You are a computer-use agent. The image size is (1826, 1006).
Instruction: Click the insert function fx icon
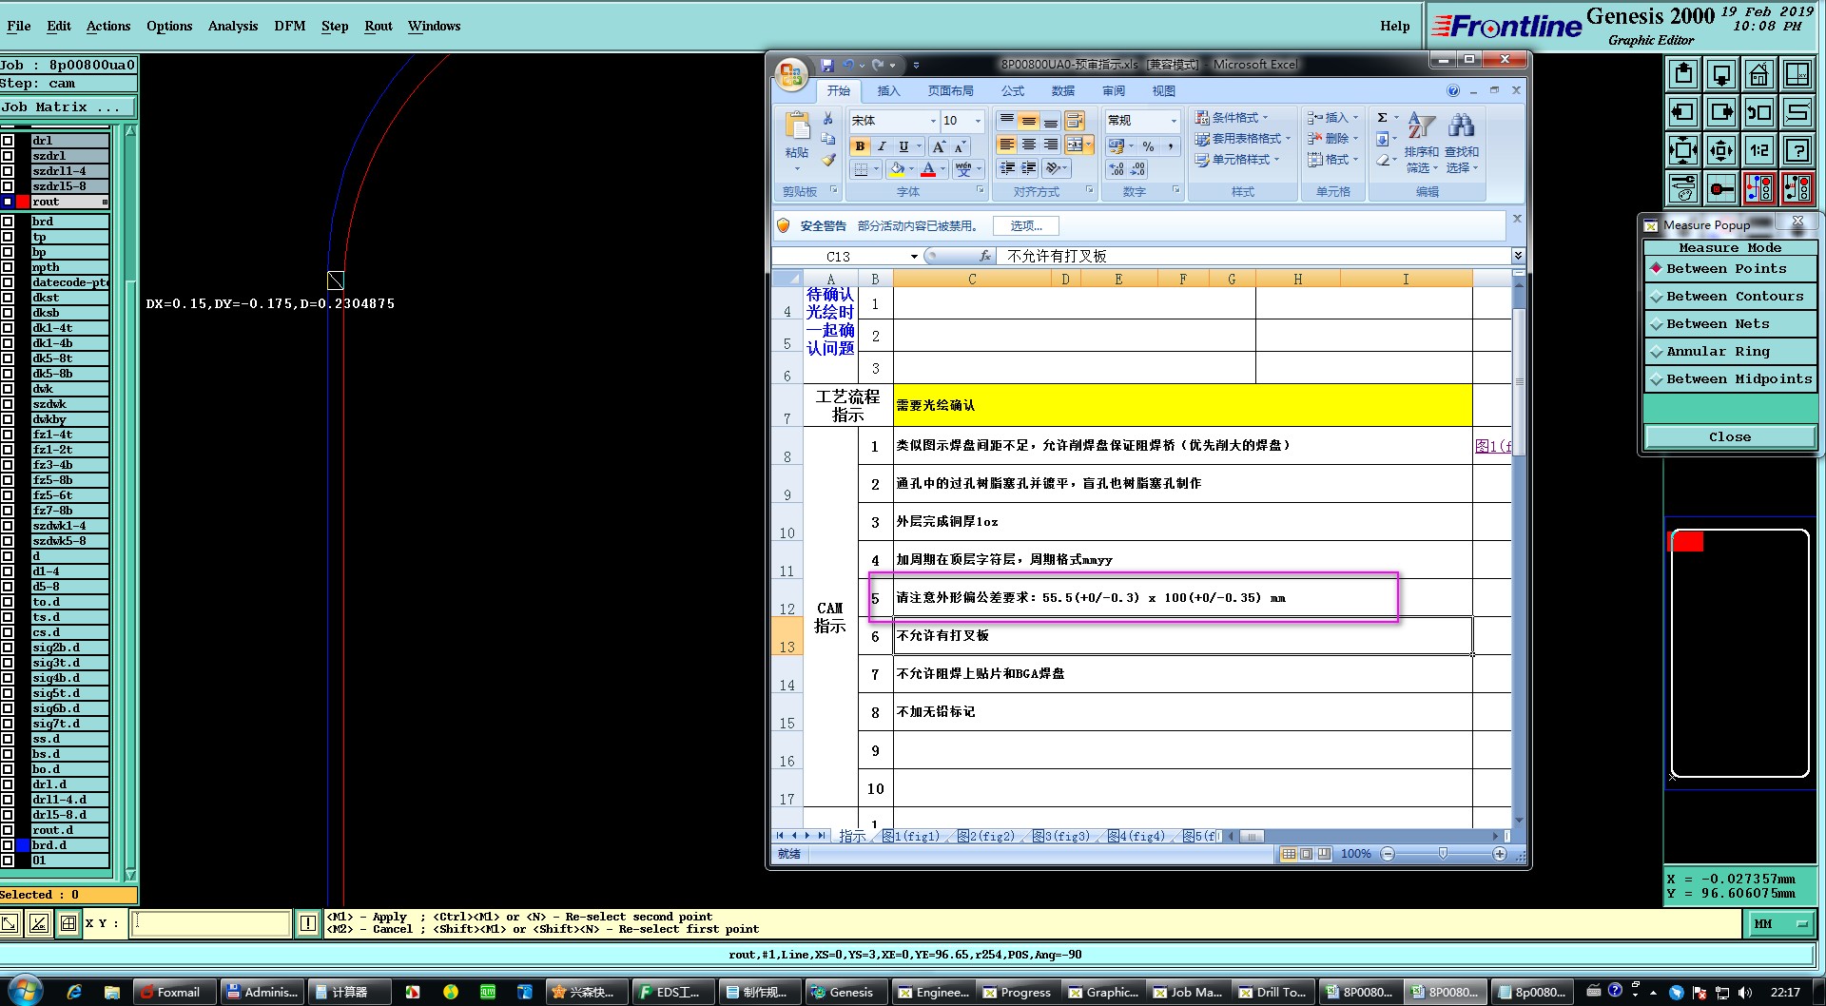click(x=985, y=256)
